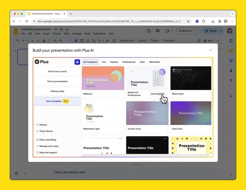
Task: Click Start from scratch
Action: tap(57, 71)
